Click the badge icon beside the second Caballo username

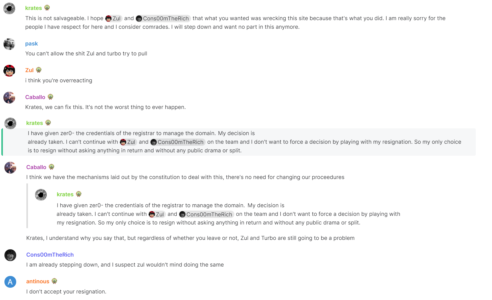[51, 167]
